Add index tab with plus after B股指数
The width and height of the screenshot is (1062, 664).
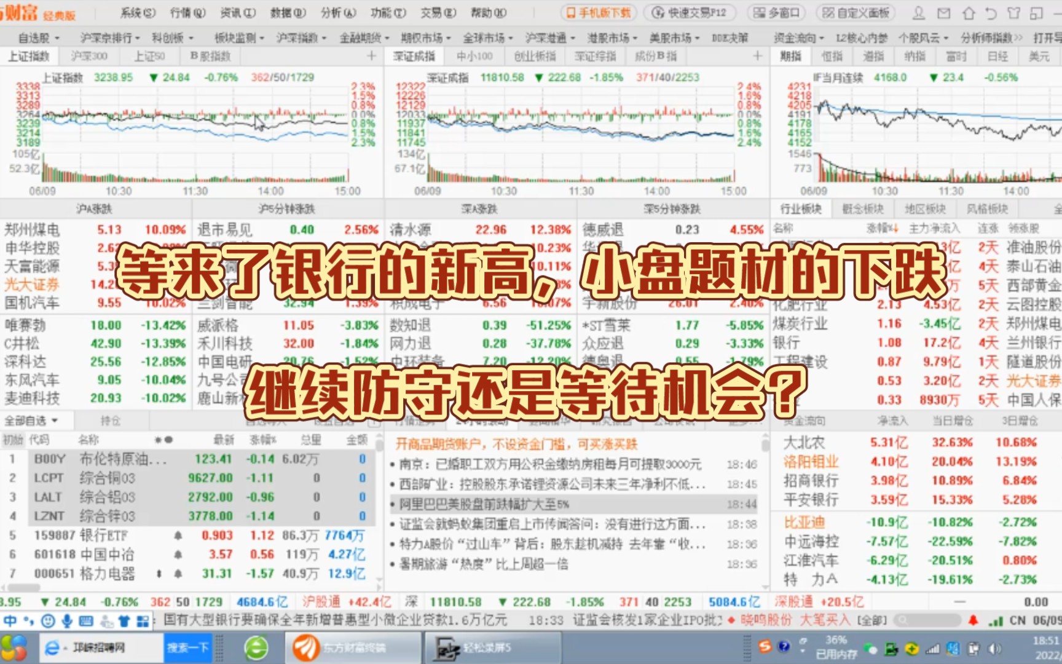pos(371,56)
